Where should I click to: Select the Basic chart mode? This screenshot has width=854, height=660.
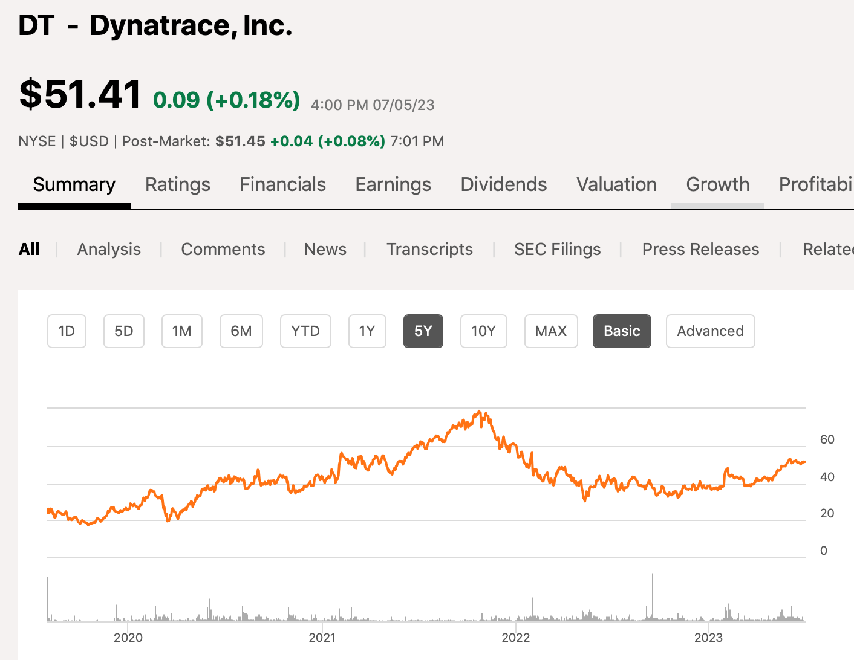point(622,331)
